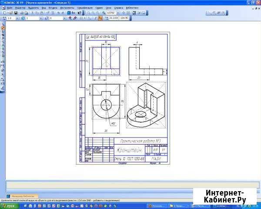
Task: Toggle the orange orthogonal drawing mode button
Action: click(101, 18)
